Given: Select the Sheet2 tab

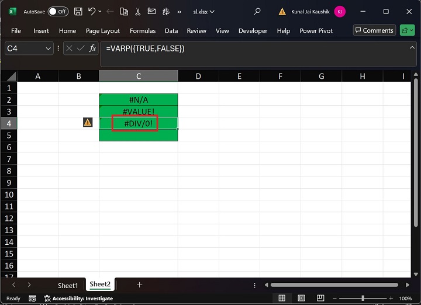Looking at the screenshot, I should [100, 285].
